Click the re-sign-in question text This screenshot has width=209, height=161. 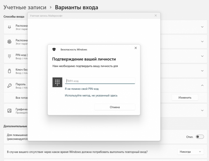click(x=77, y=152)
